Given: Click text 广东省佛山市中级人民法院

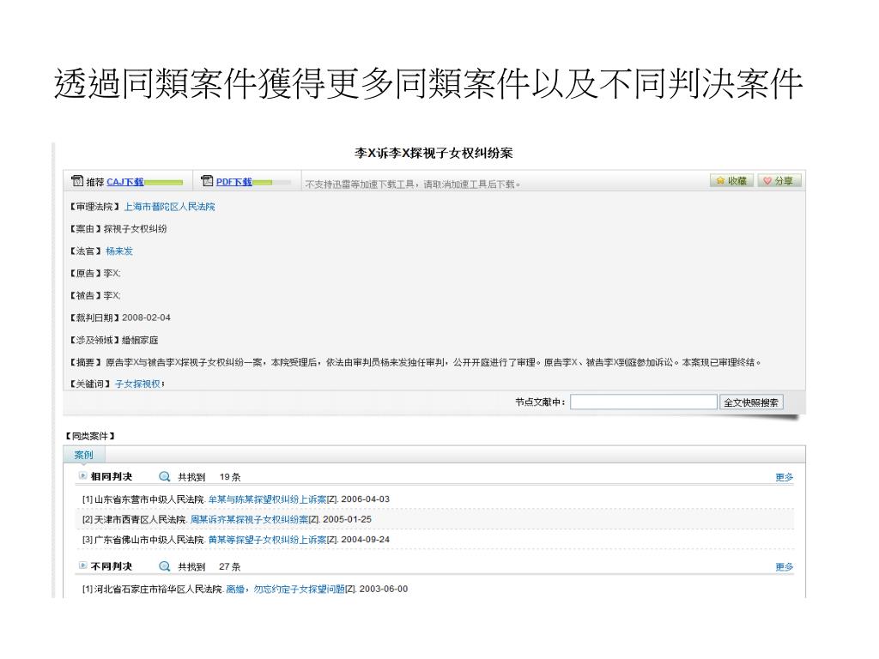Looking at the screenshot, I should pyautogui.click(x=149, y=540).
